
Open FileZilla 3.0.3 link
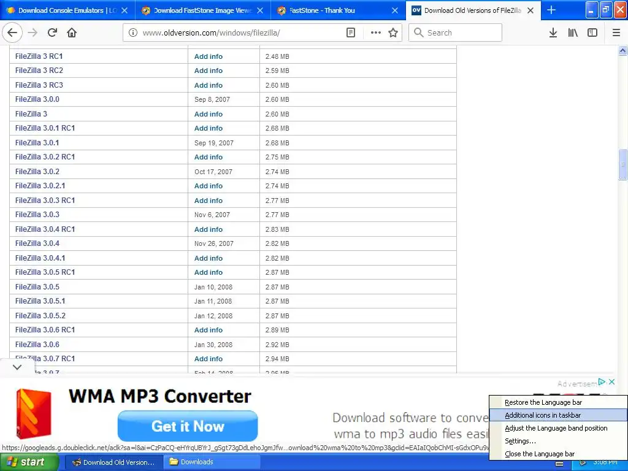tap(37, 215)
